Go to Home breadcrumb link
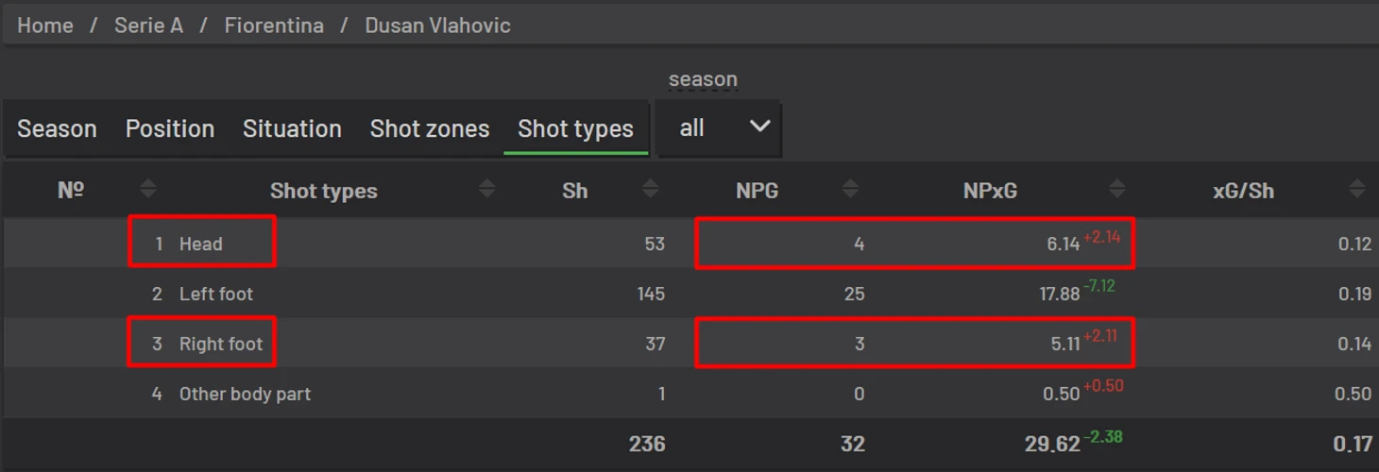 click(45, 25)
